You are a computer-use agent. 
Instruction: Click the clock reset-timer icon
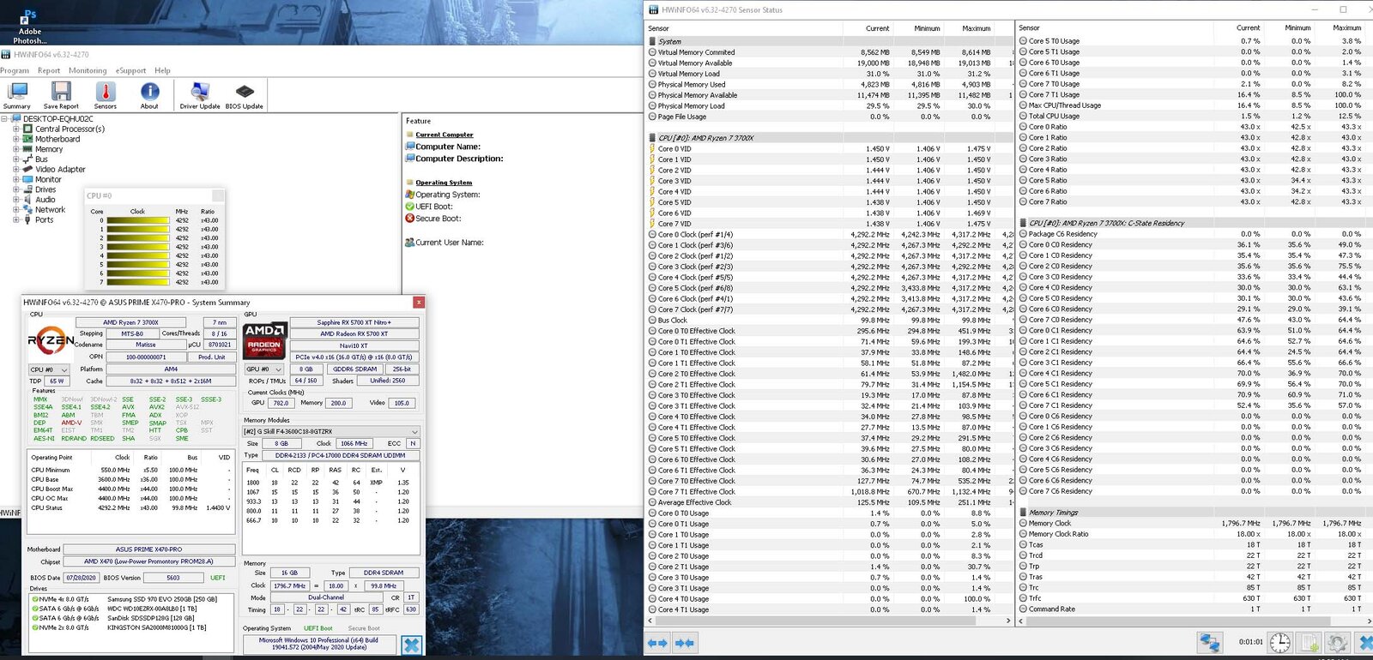click(1279, 642)
